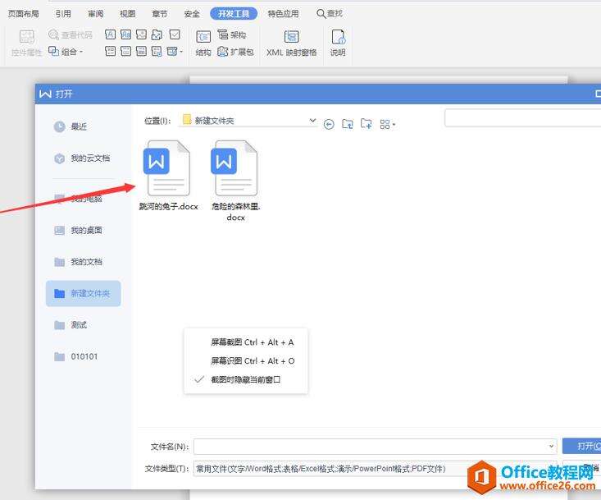Create a new folder with the toolbar icon

[367, 124]
